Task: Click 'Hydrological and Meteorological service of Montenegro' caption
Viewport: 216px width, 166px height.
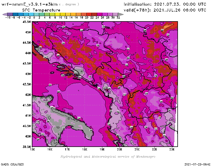Action: coord(108,157)
